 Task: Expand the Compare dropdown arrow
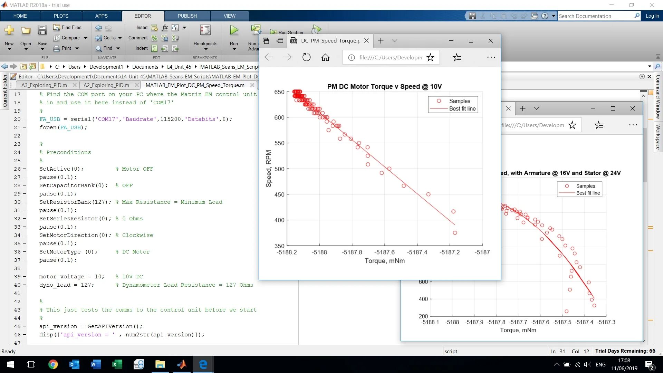(x=86, y=38)
